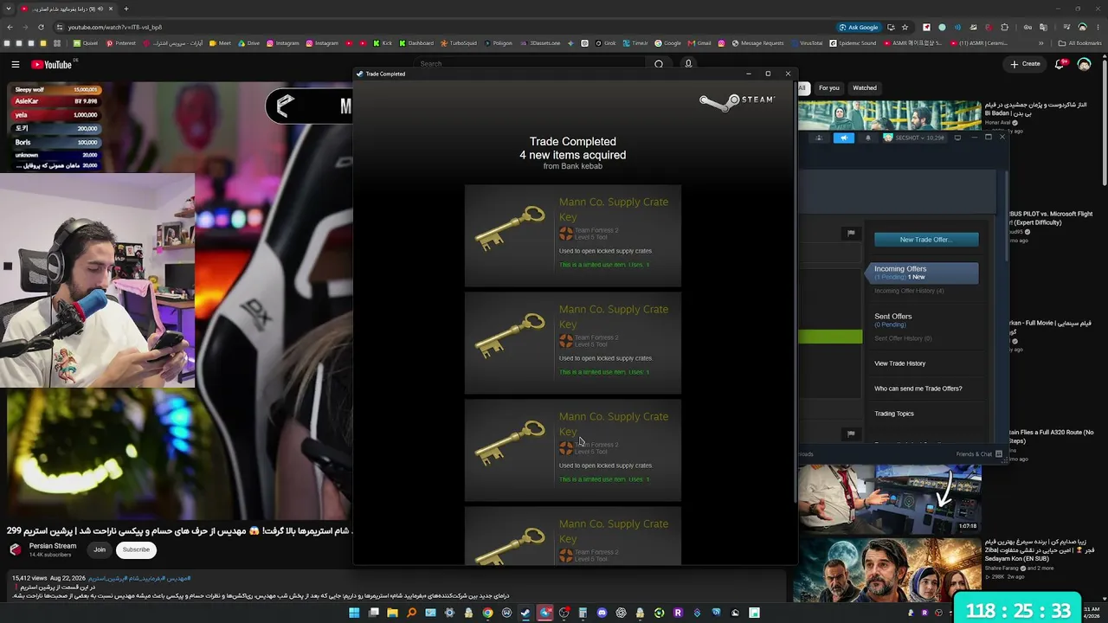Open the VirusTotal bookmark
This screenshot has height=623, width=1108.
807,43
